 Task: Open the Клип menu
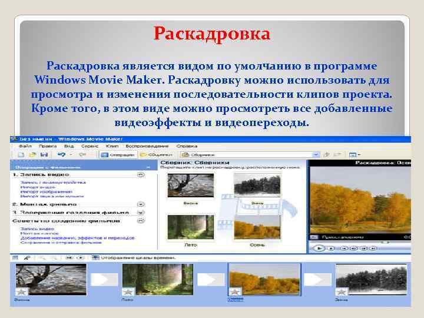[112, 146]
